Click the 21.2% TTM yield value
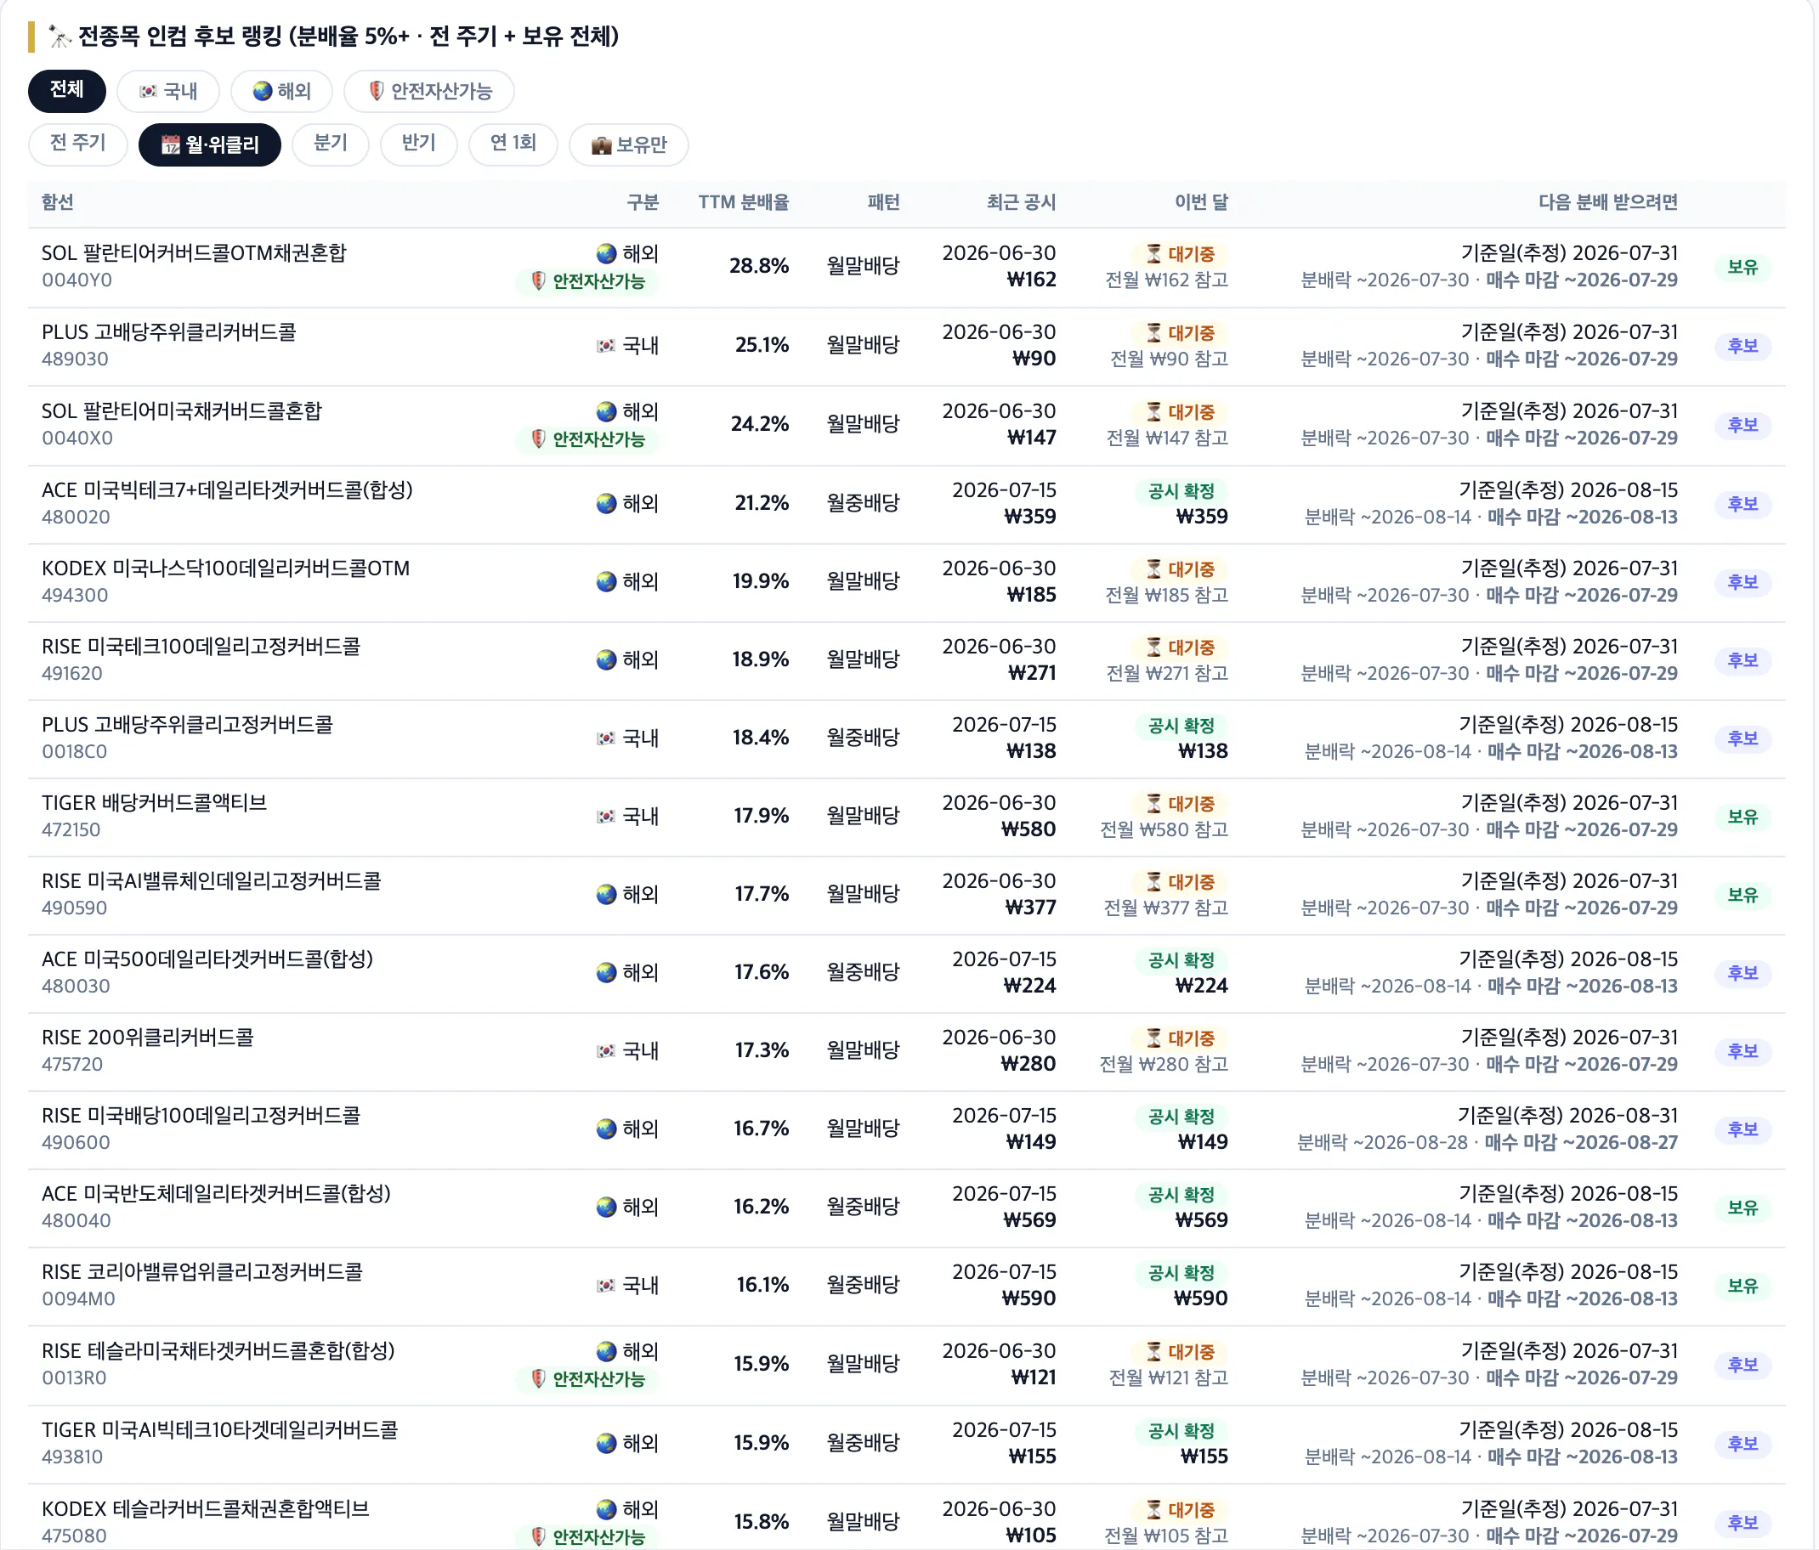The image size is (1819, 1550). [761, 503]
